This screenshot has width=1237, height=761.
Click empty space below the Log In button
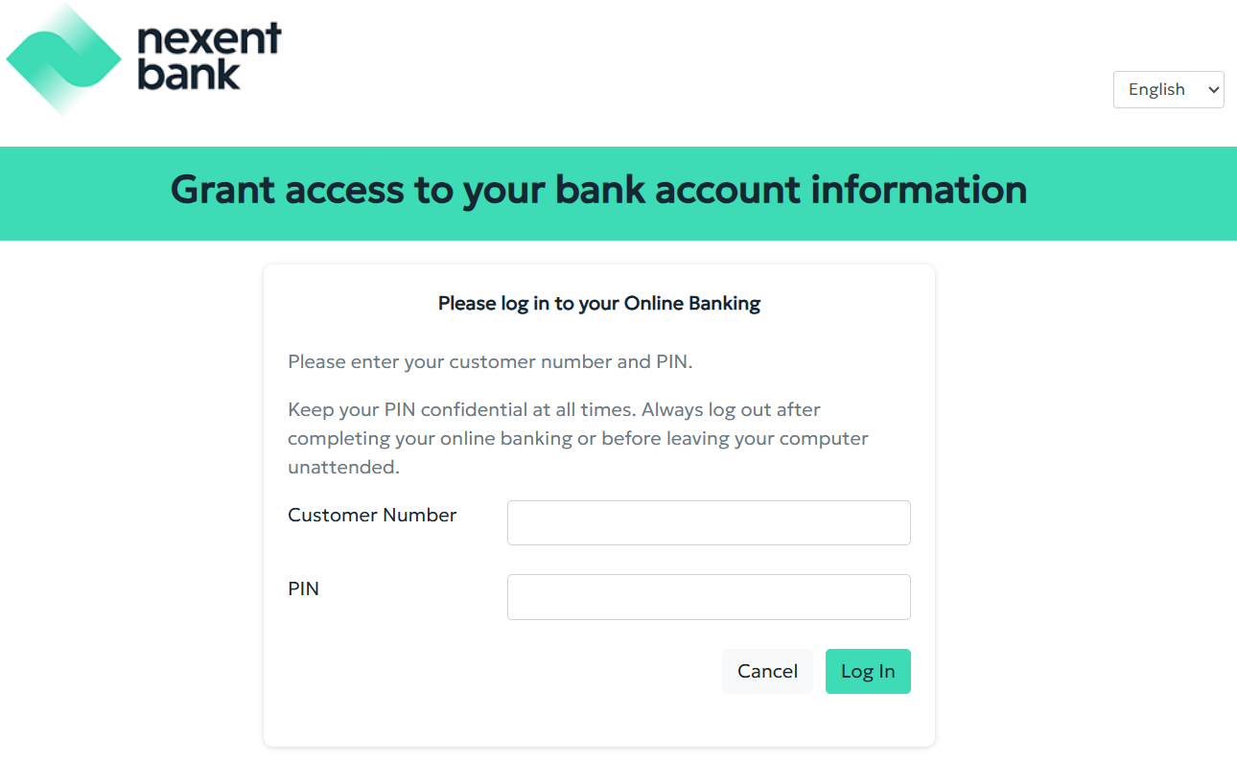[868, 721]
